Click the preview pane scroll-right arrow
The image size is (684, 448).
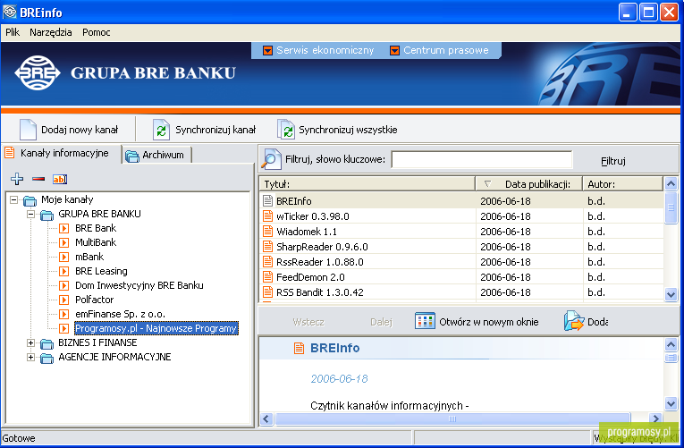point(655,419)
